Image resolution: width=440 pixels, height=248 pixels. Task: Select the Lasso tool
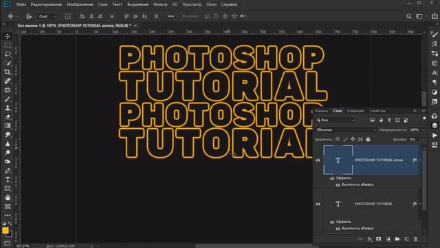click(8, 54)
